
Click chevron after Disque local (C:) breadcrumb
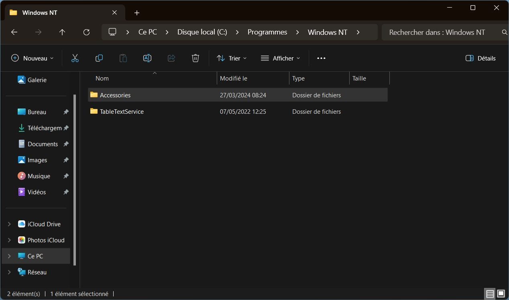coord(237,32)
